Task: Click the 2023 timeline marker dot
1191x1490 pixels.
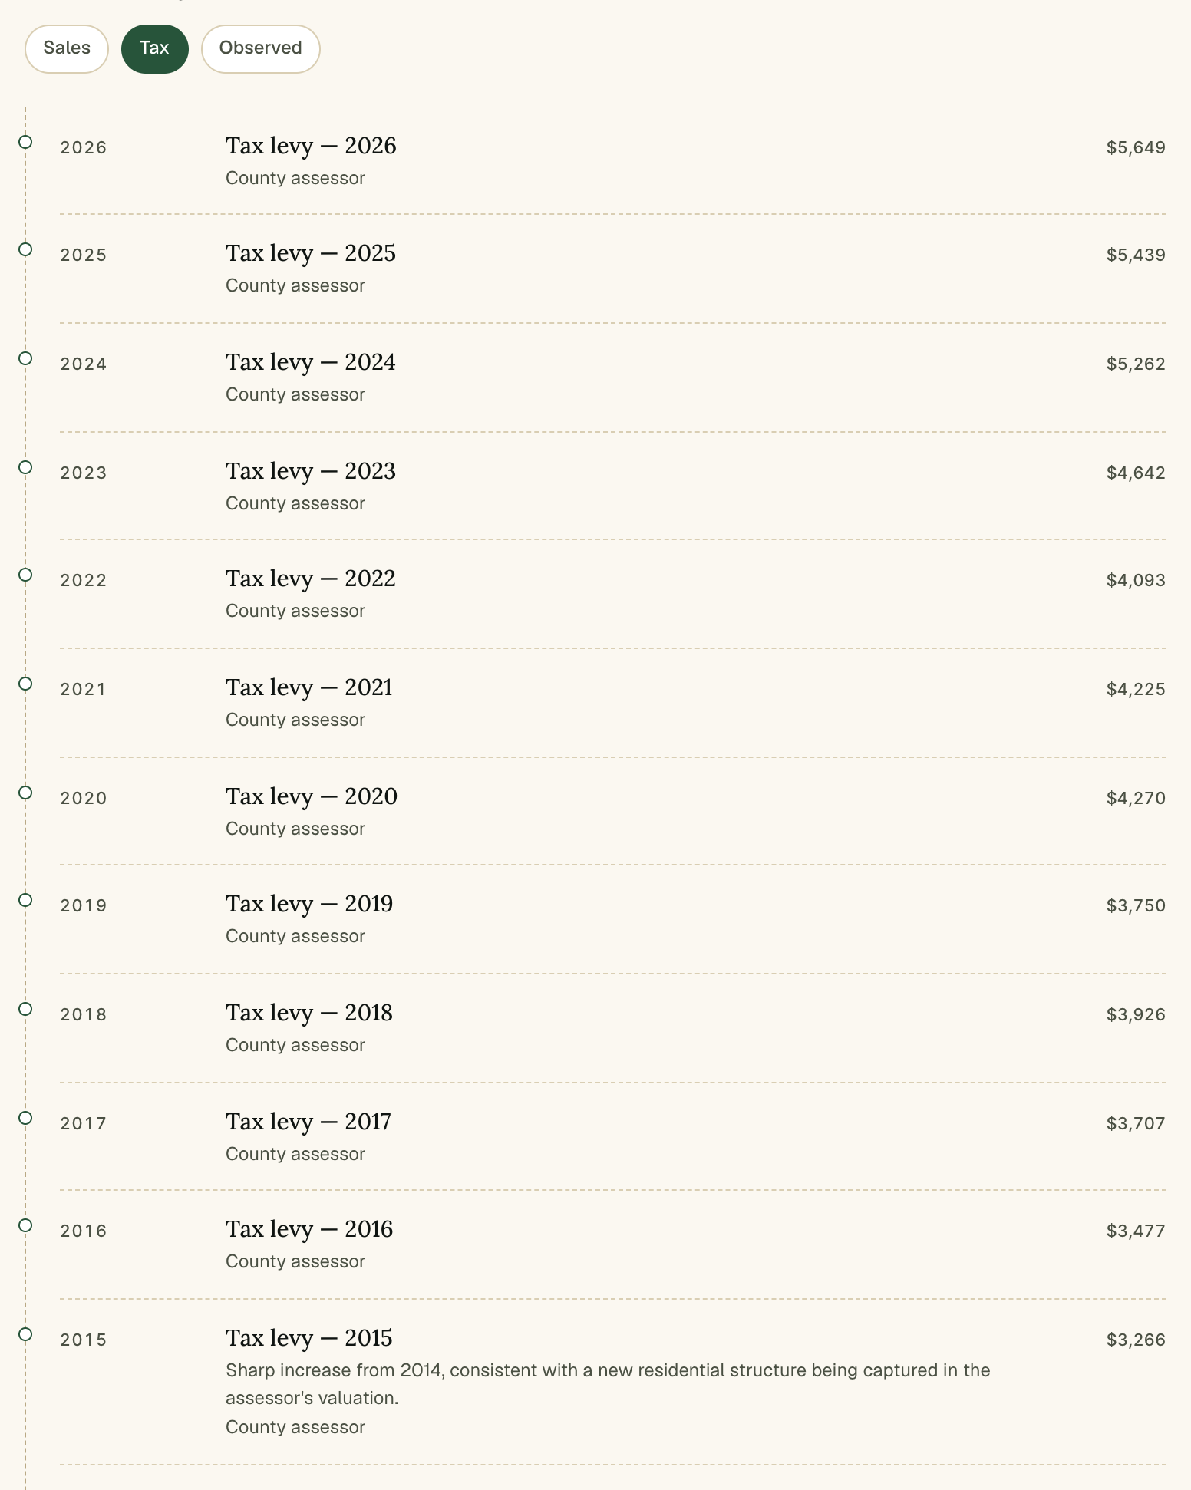Action: [x=25, y=467]
